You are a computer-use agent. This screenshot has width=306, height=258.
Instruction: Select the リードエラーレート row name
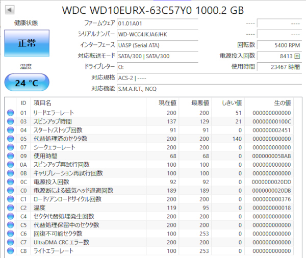54,113
